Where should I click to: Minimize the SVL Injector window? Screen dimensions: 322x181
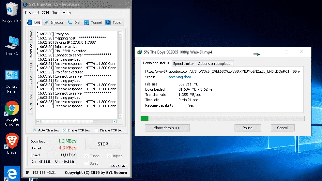coord(120,4)
